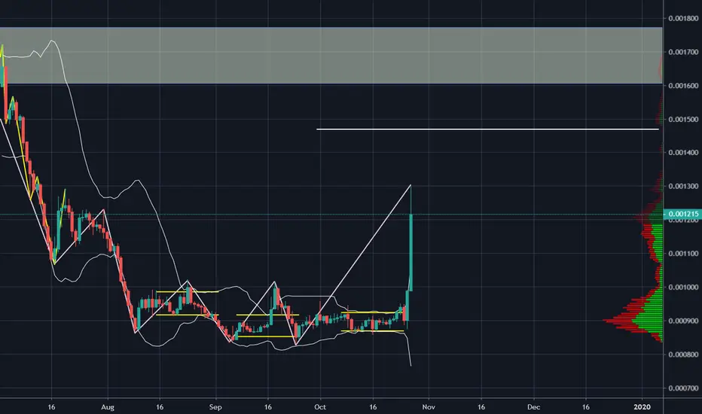The height and width of the screenshot is (414, 702).
Task: Select the current price label 0.001215
Action: click(x=682, y=215)
